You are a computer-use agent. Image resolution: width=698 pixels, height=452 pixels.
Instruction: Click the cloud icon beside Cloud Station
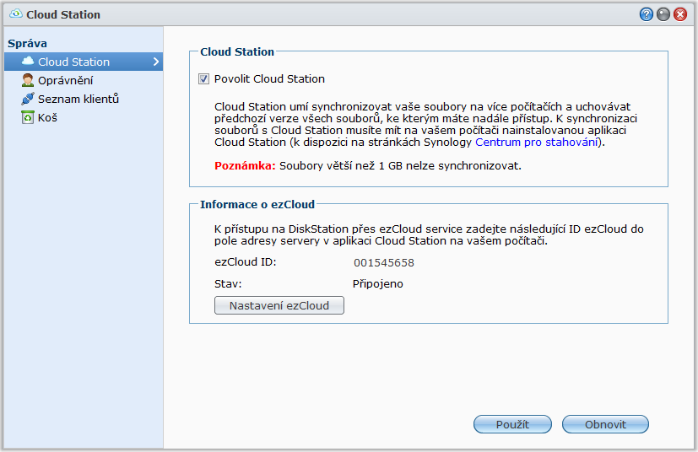point(28,61)
